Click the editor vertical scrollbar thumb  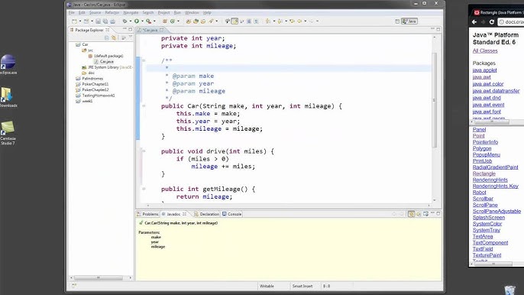click(x=435, y=100)
